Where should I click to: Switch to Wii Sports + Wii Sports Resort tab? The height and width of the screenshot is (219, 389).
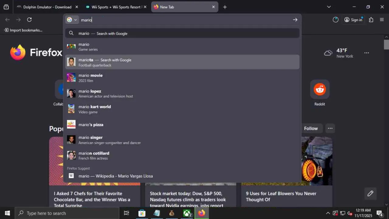point(115,7)
